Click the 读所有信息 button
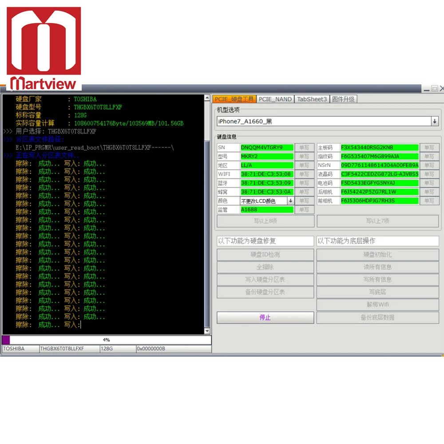Image resolution: width=444 pixels, height=444 pixels. 378,267
